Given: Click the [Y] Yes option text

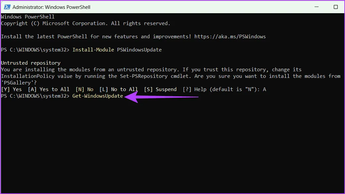Looking at the screenshot, I should tap(12, 89).
